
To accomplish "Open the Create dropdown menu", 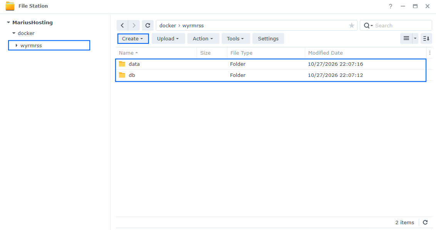I will [133, 38].
